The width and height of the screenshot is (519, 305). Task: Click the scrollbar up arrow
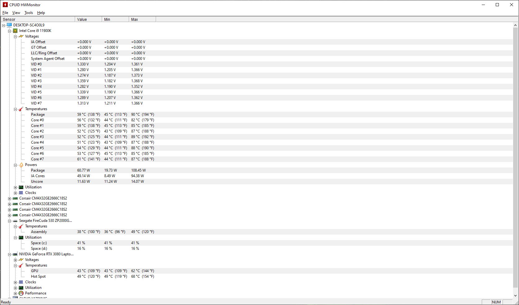tap(516, 25)
